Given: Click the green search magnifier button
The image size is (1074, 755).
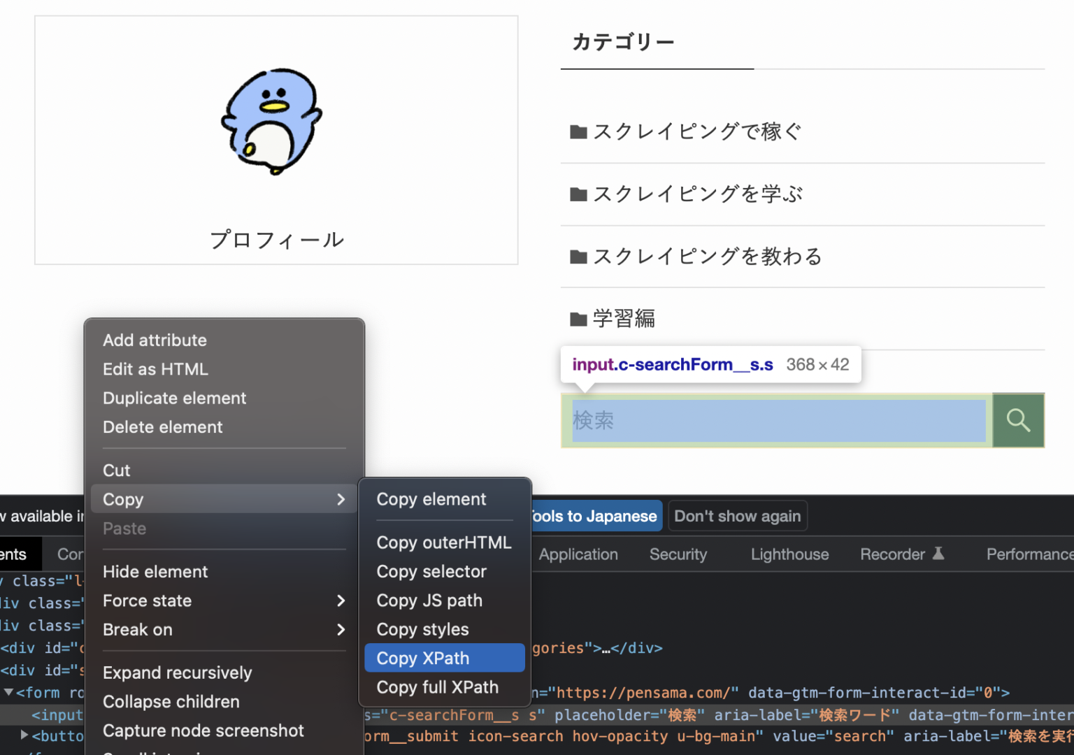Looking at the screenshot, I should click(1018, 420).
